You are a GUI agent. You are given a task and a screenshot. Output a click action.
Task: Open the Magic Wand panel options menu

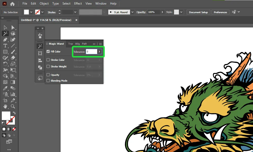point(100,44)
